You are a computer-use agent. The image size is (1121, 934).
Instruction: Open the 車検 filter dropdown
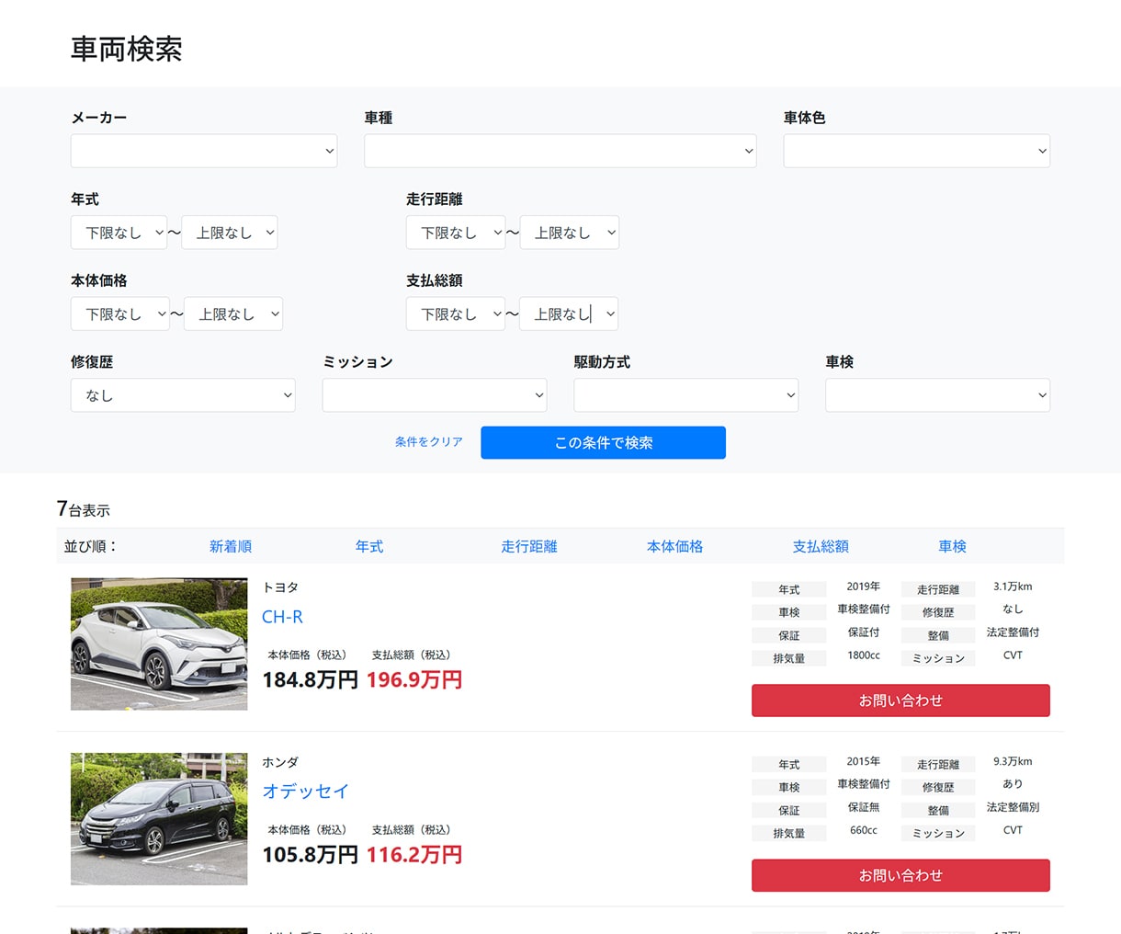pos(937,395)
